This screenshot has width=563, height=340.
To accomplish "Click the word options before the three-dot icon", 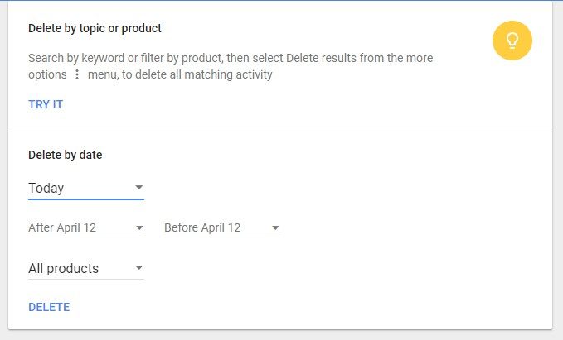I will click(47, 74).
